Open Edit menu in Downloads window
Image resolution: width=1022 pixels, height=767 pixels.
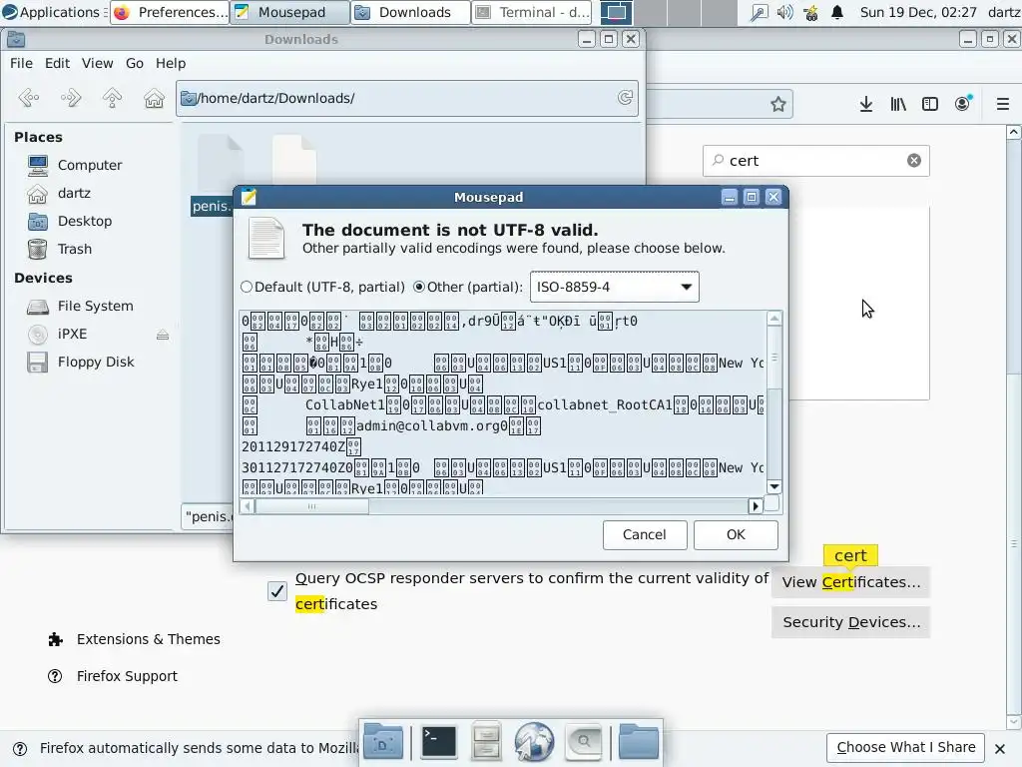57,63
